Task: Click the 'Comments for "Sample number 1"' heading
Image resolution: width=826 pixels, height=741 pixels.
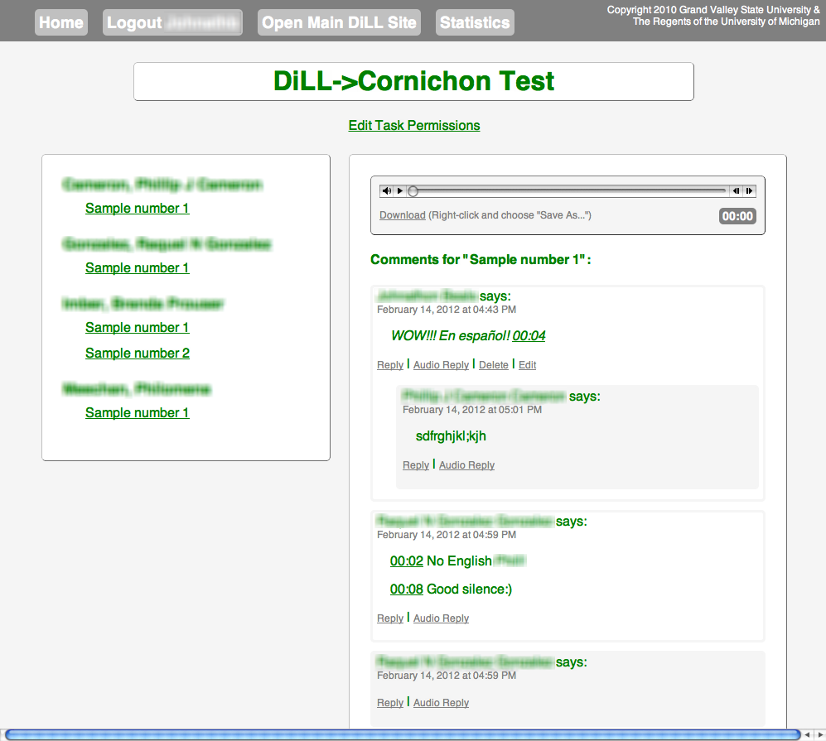Action: click(481, 260)
